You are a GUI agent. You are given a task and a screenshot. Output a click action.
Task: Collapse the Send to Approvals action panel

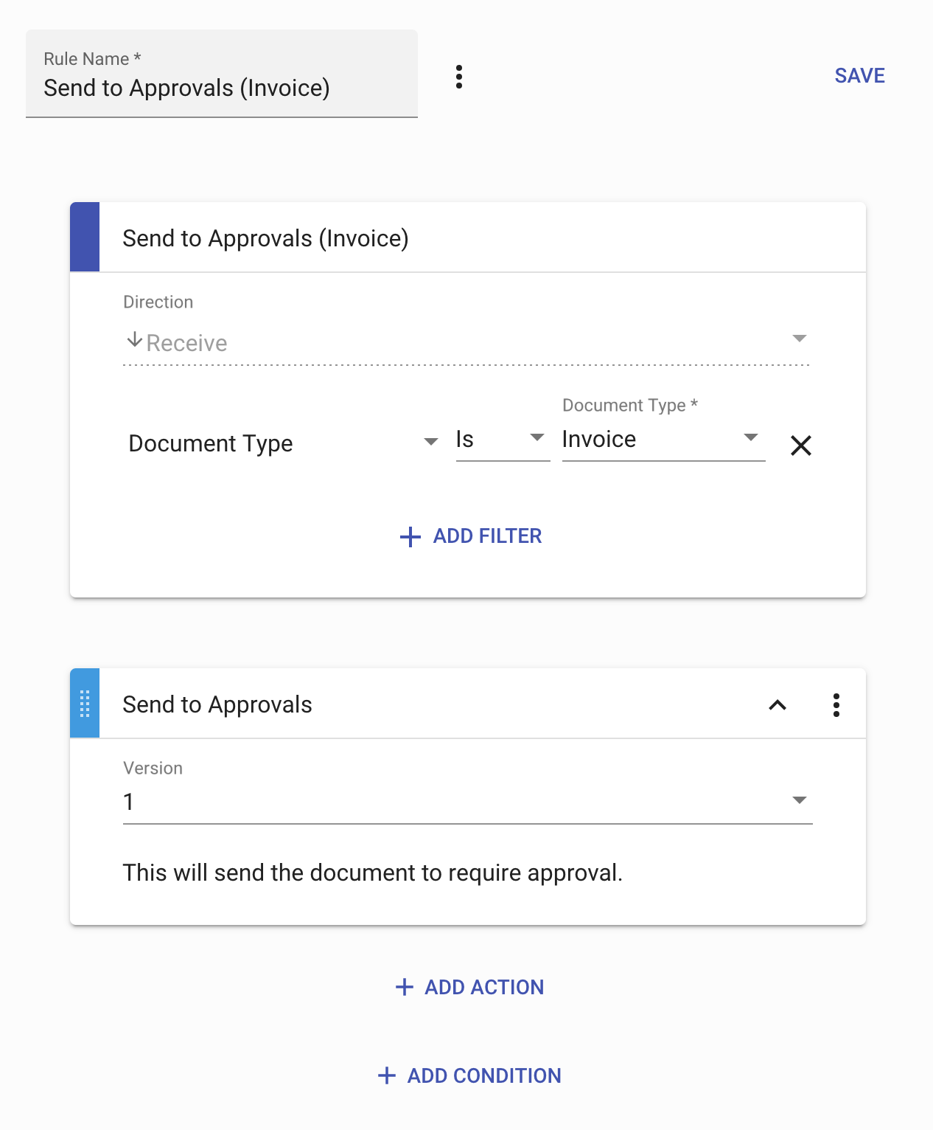click(777, 705)
